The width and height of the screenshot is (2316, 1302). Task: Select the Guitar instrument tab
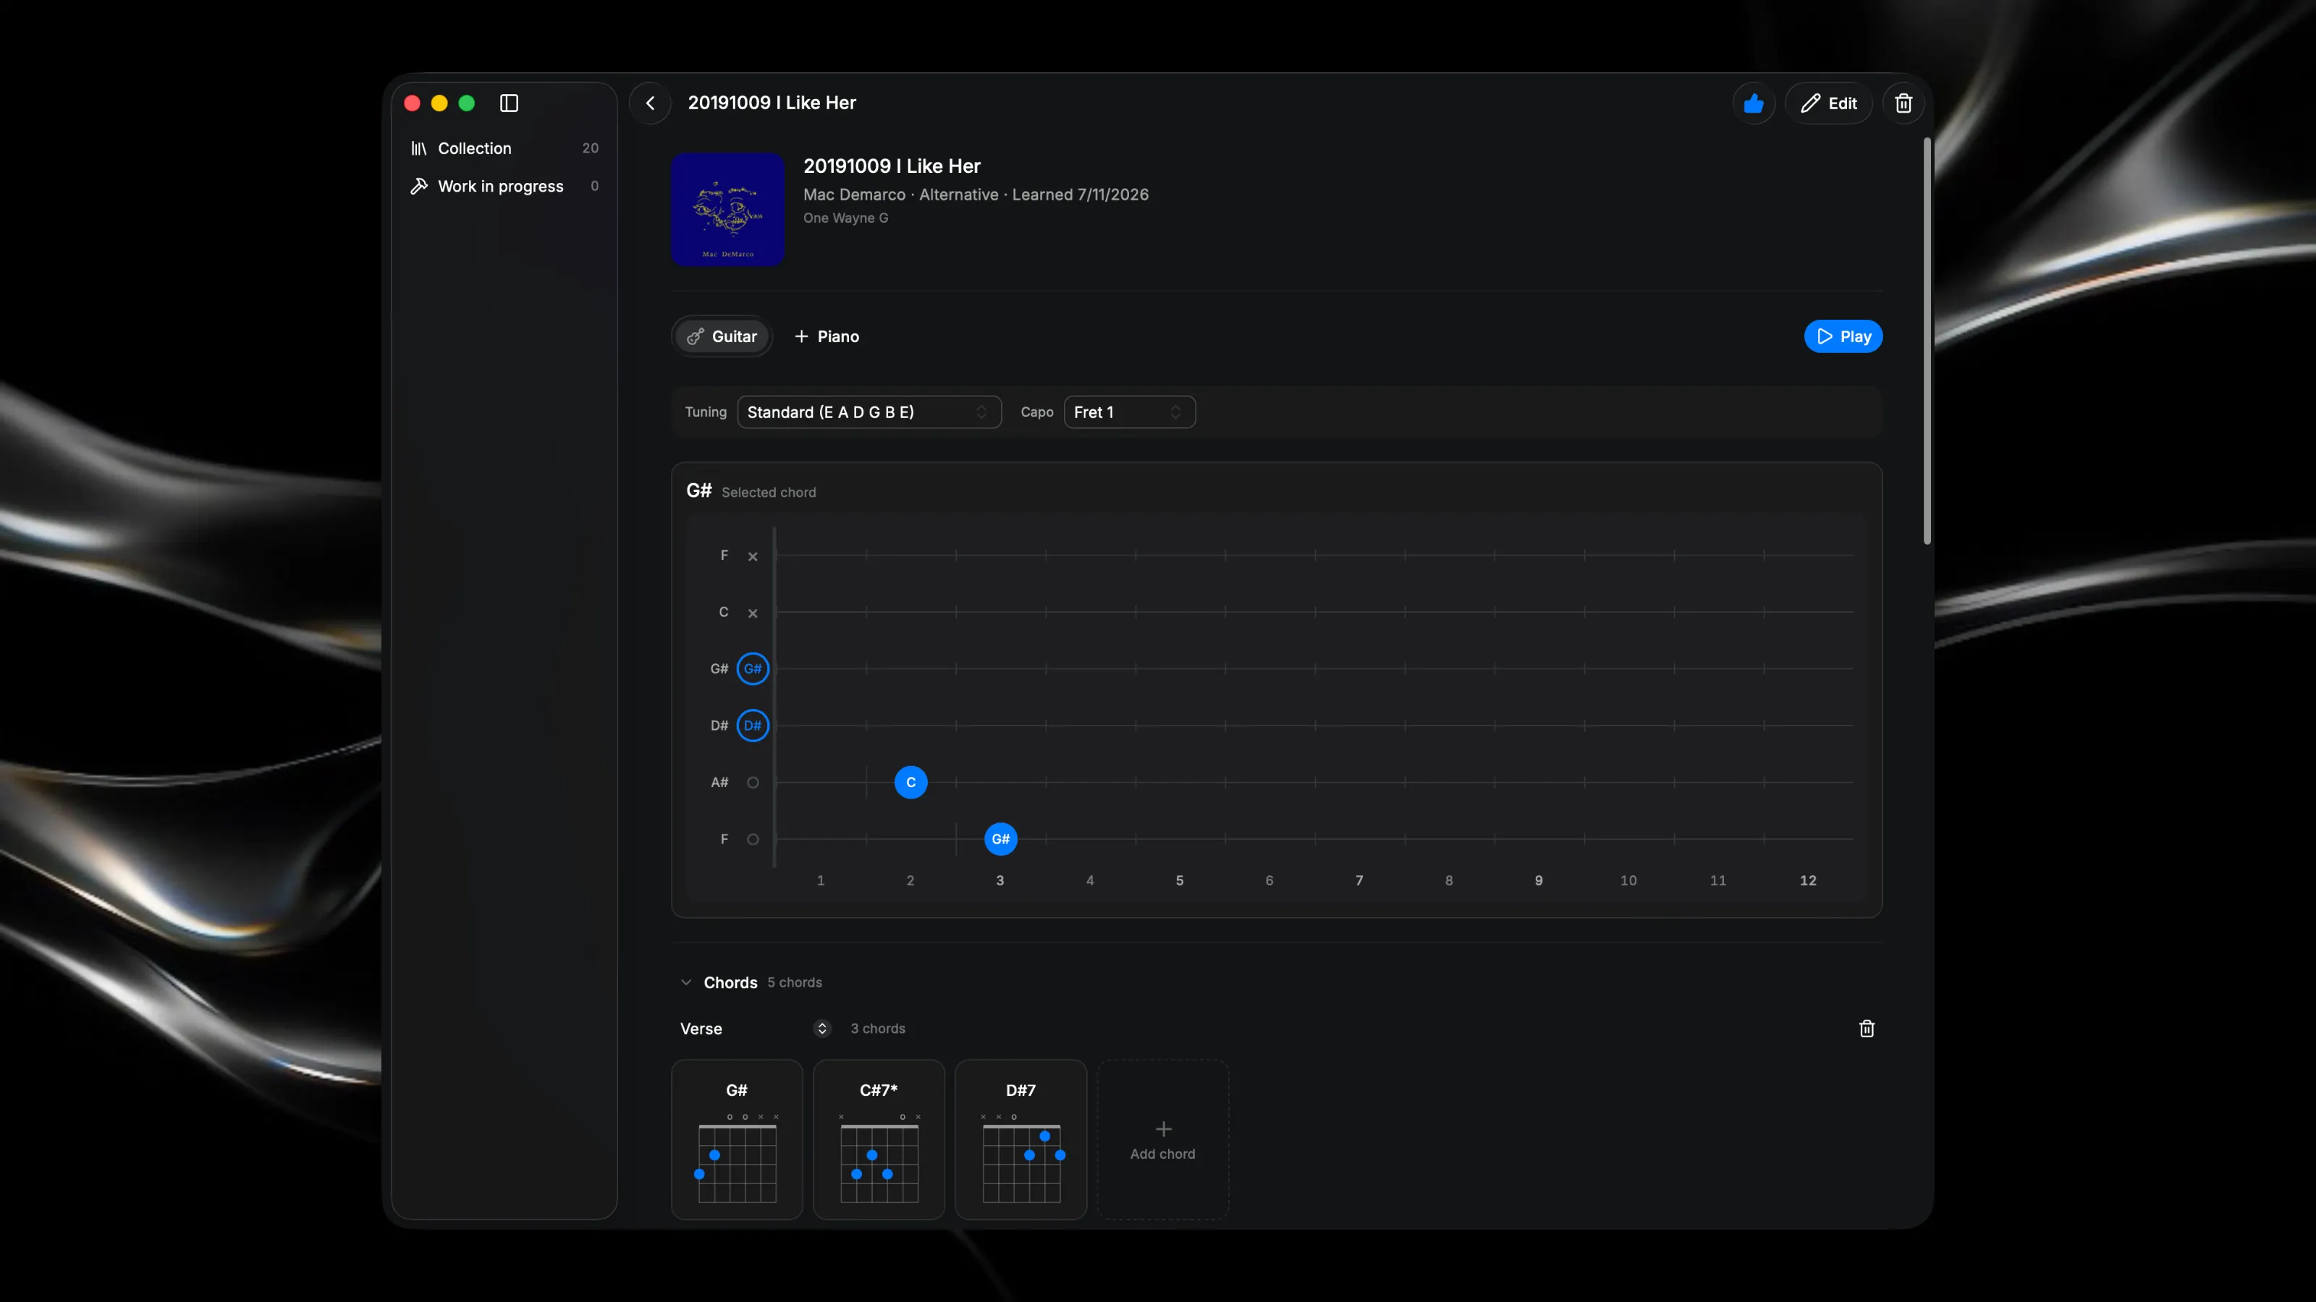click(x=722, y=336)
